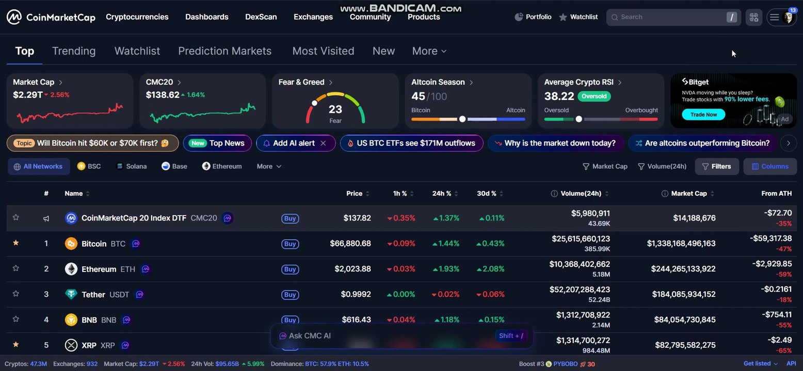Screen dimensions: 803x371
Task: Select the Base network filter
Action: coord(174,166)
